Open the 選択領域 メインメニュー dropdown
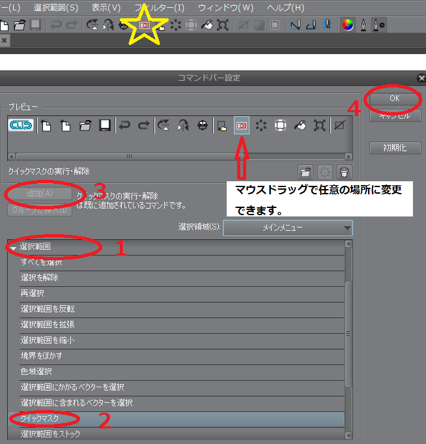 [288, 228]
